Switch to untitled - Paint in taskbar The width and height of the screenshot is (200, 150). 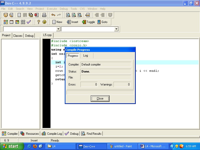point(122,146)
